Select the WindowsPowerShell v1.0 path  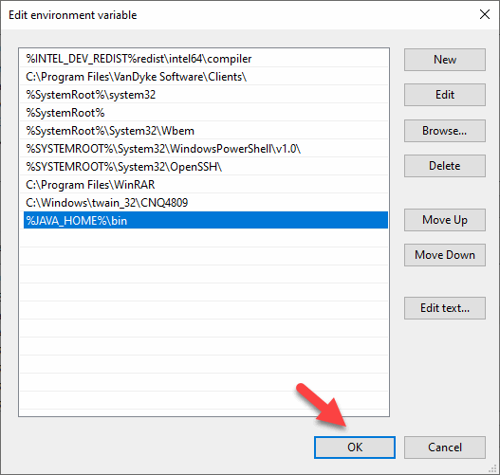point(206,149)
